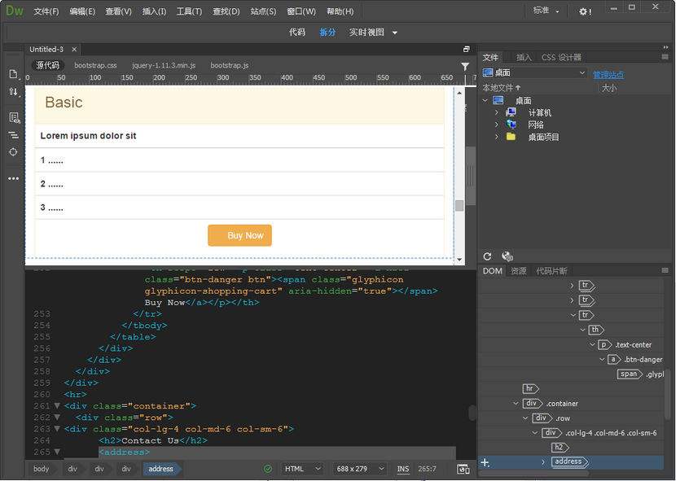Screen dimensions: 676x481
Task: Toggle the INS insert mode indicator
Action: 403,469
